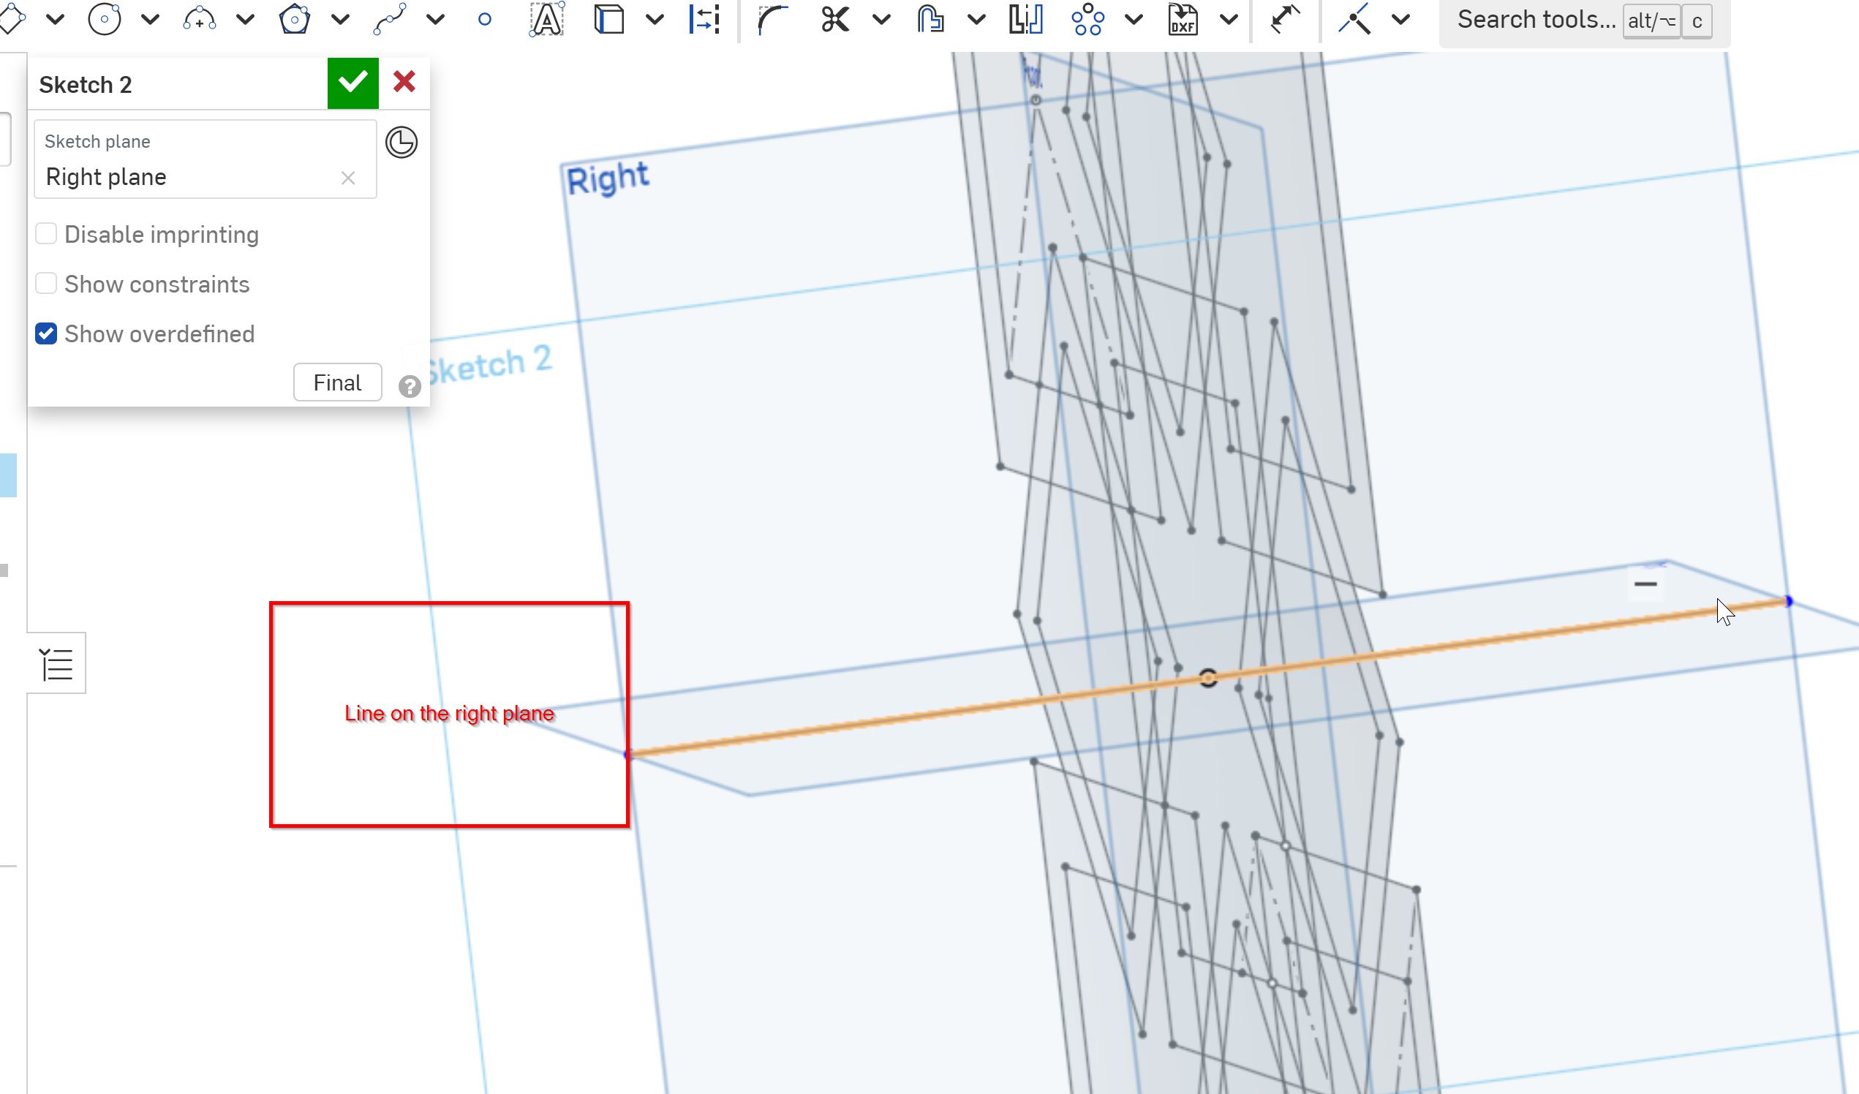Cancel Sketch 2 with the red X

click(404, 81)
